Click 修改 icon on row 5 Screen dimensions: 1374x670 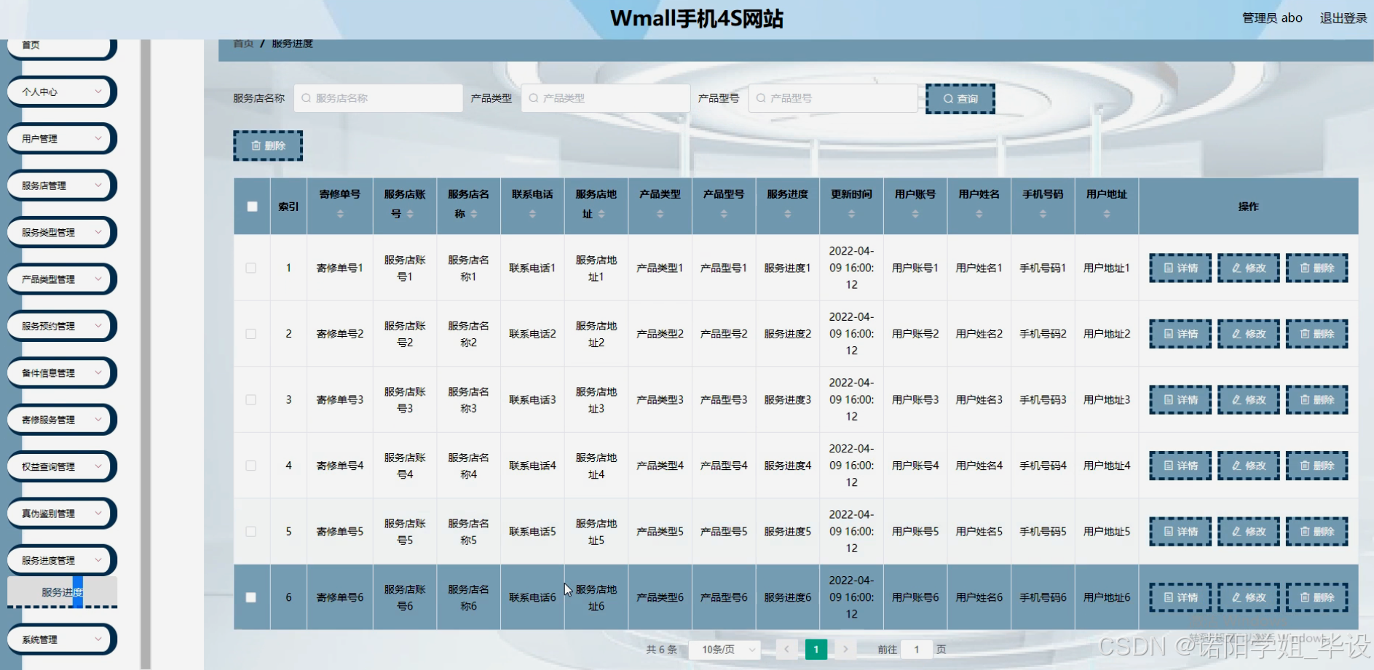click(1248, 531)
